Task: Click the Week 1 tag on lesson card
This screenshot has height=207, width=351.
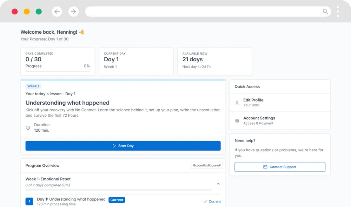Action: 33,86
